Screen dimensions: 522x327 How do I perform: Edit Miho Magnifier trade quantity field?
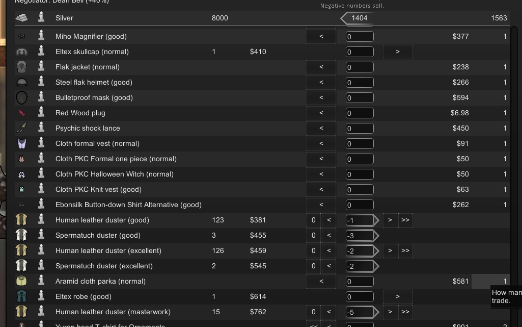[360, 37]
